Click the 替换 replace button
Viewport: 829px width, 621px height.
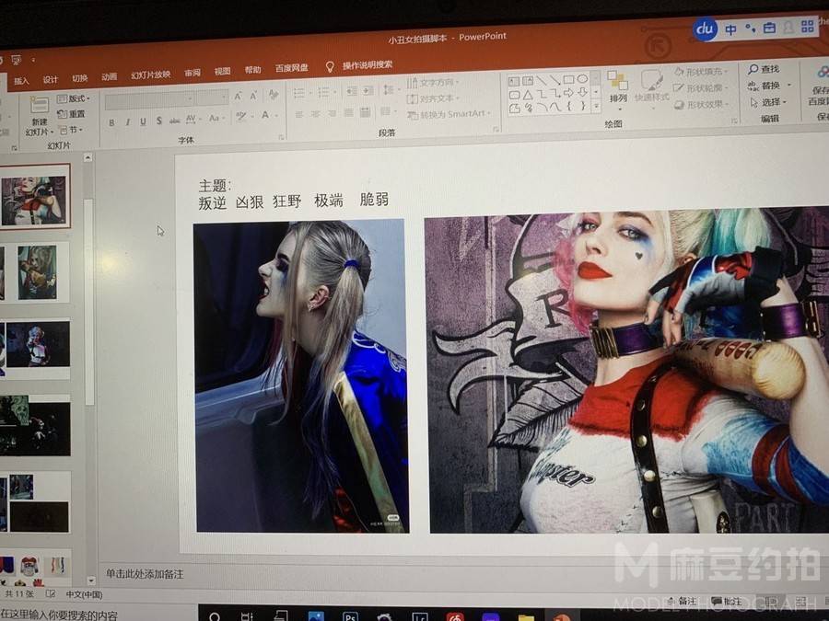[x=768, y=86]
